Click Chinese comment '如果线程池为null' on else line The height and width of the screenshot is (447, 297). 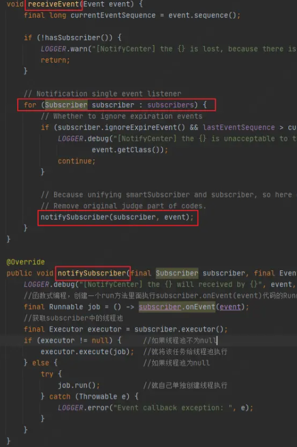pos(176,363)
